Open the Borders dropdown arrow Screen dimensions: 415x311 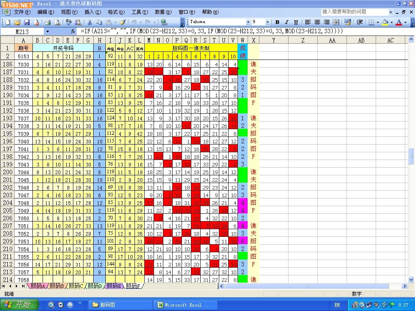pyautogui.click(x=377, y=22)
